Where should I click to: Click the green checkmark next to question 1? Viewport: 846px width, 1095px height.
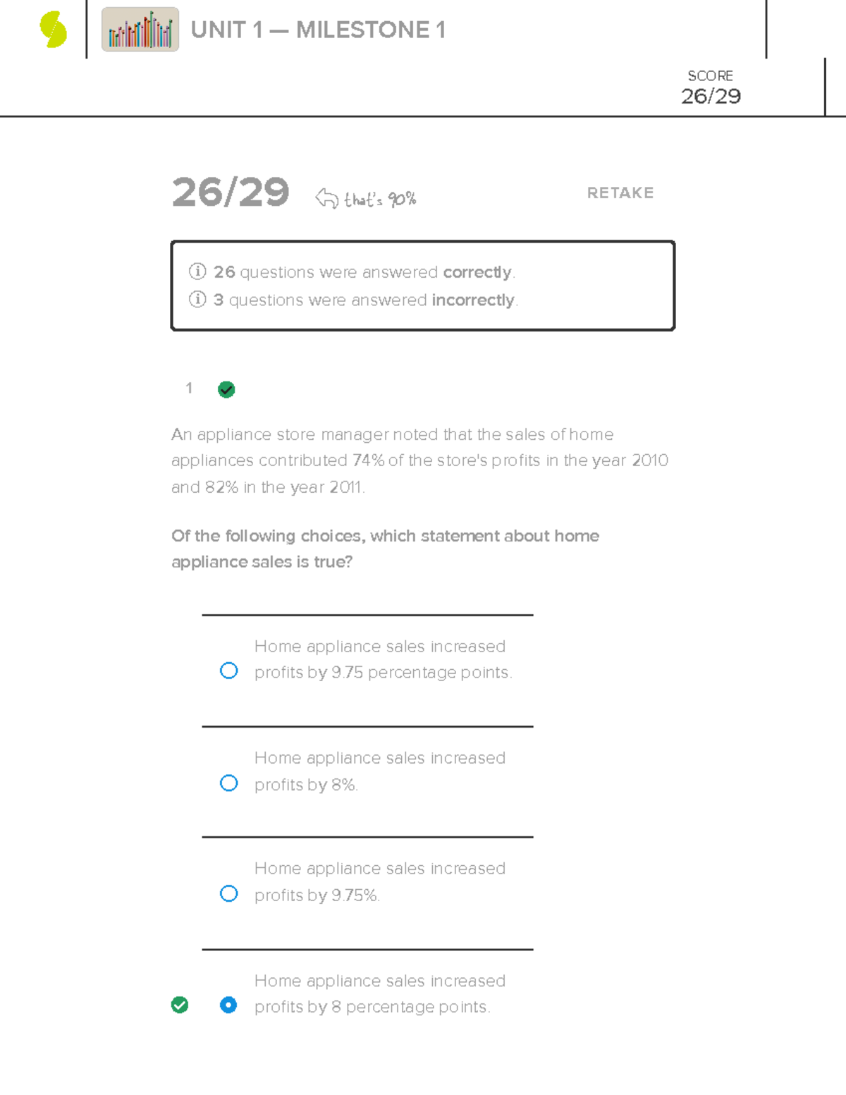click(226, 389)
